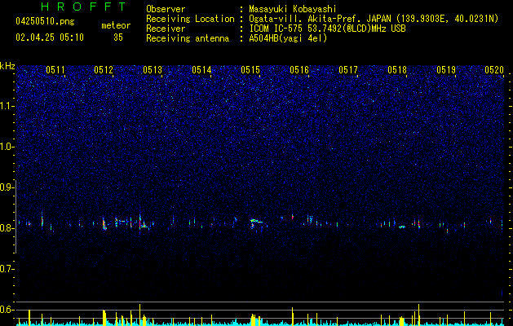Click the Receiver field label
The image size is (513, 326).
coord(166,29)
